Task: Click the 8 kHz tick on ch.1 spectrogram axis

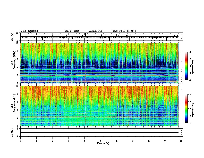Action: tap(18, 51)
